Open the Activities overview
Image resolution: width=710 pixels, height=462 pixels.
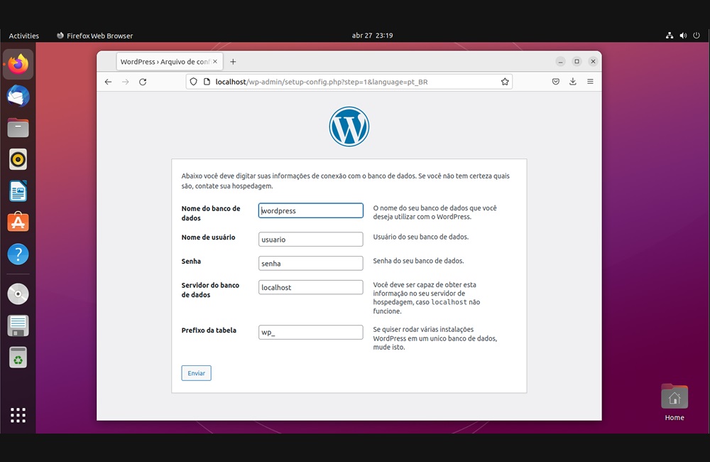tap(24, 36)
